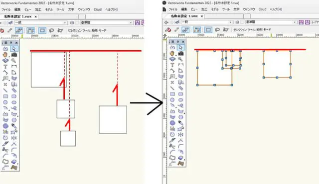Click the red horizontal line in right drawing

point(250,49)
